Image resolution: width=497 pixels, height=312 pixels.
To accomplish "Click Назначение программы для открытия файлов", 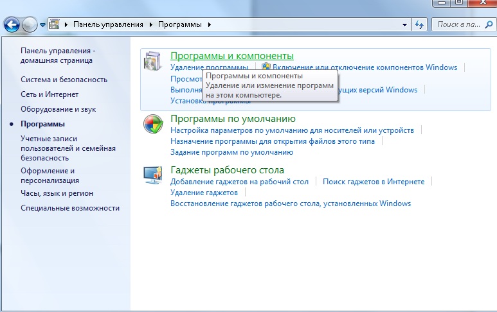I will (273, 141).
